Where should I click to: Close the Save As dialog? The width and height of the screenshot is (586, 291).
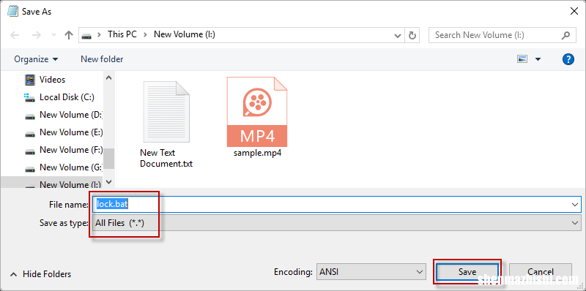[x=574, y=11]
